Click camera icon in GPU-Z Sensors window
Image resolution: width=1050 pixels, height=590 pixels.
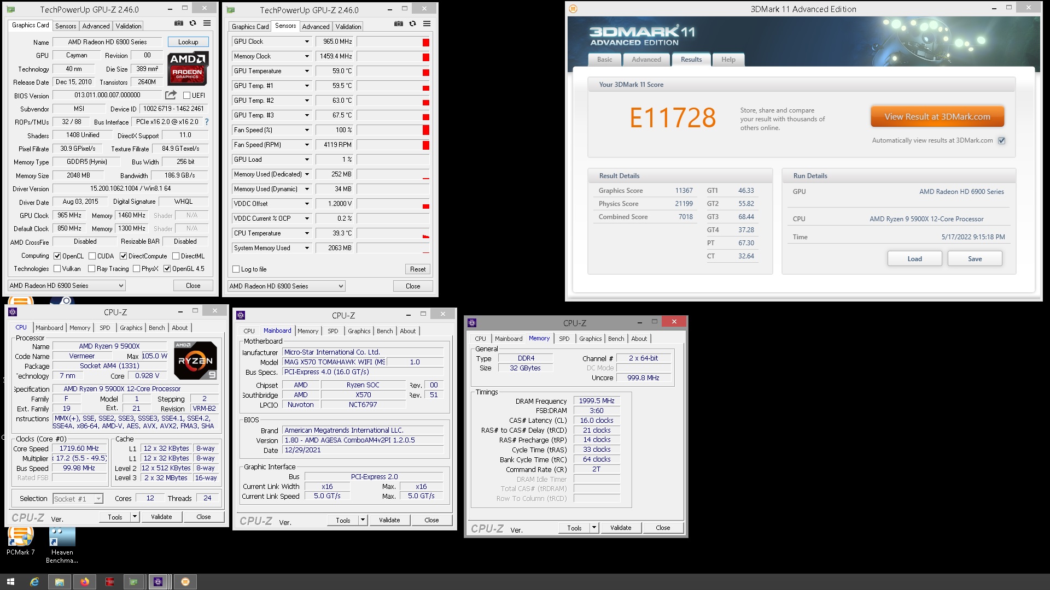[x=399, y=24]
